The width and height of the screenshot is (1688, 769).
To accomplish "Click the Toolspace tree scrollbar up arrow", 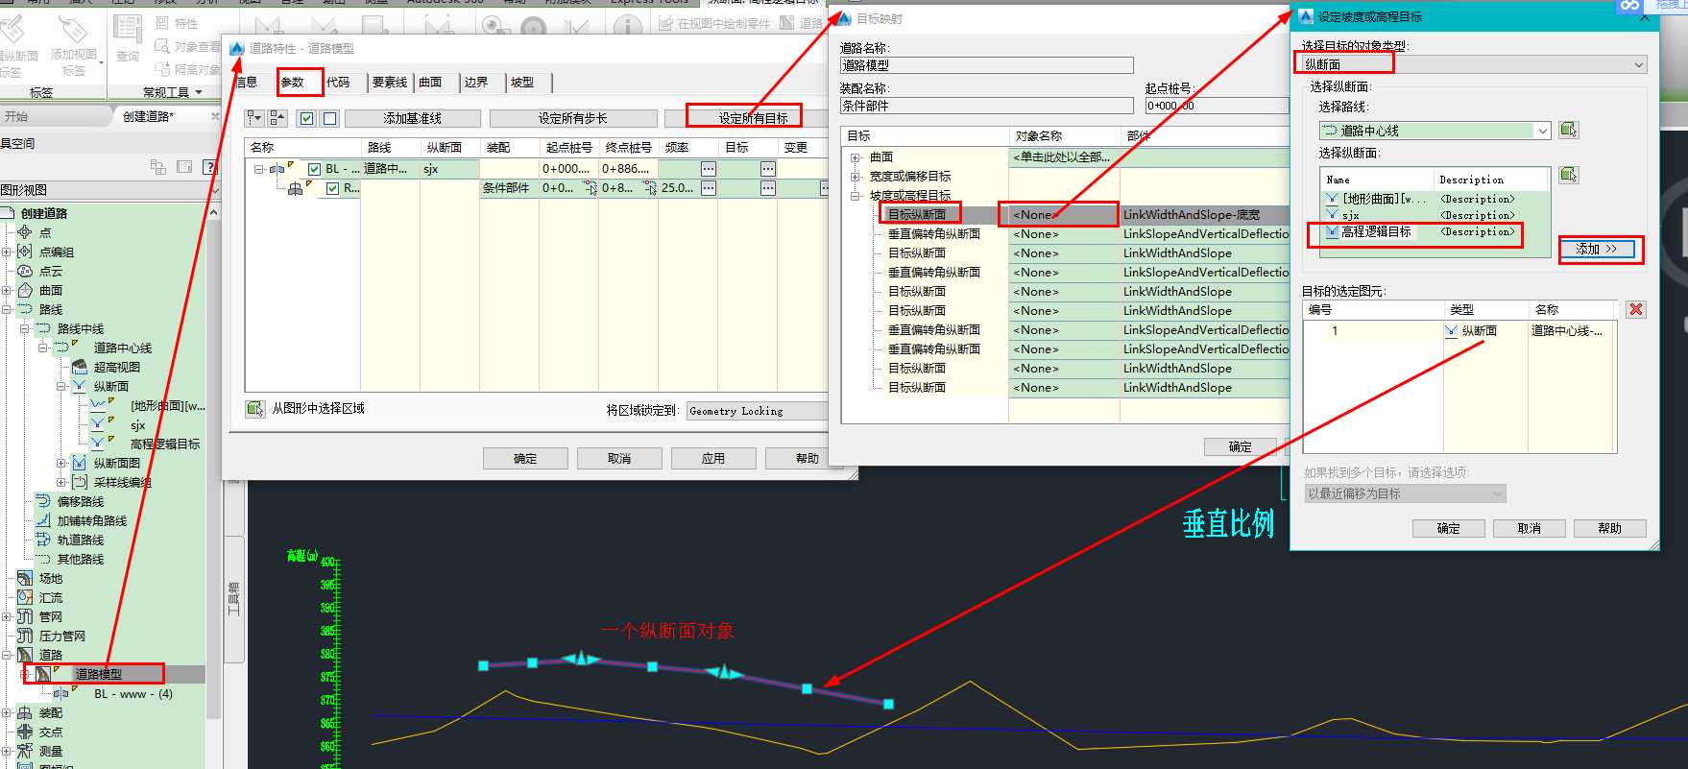I will click(213, 212).
